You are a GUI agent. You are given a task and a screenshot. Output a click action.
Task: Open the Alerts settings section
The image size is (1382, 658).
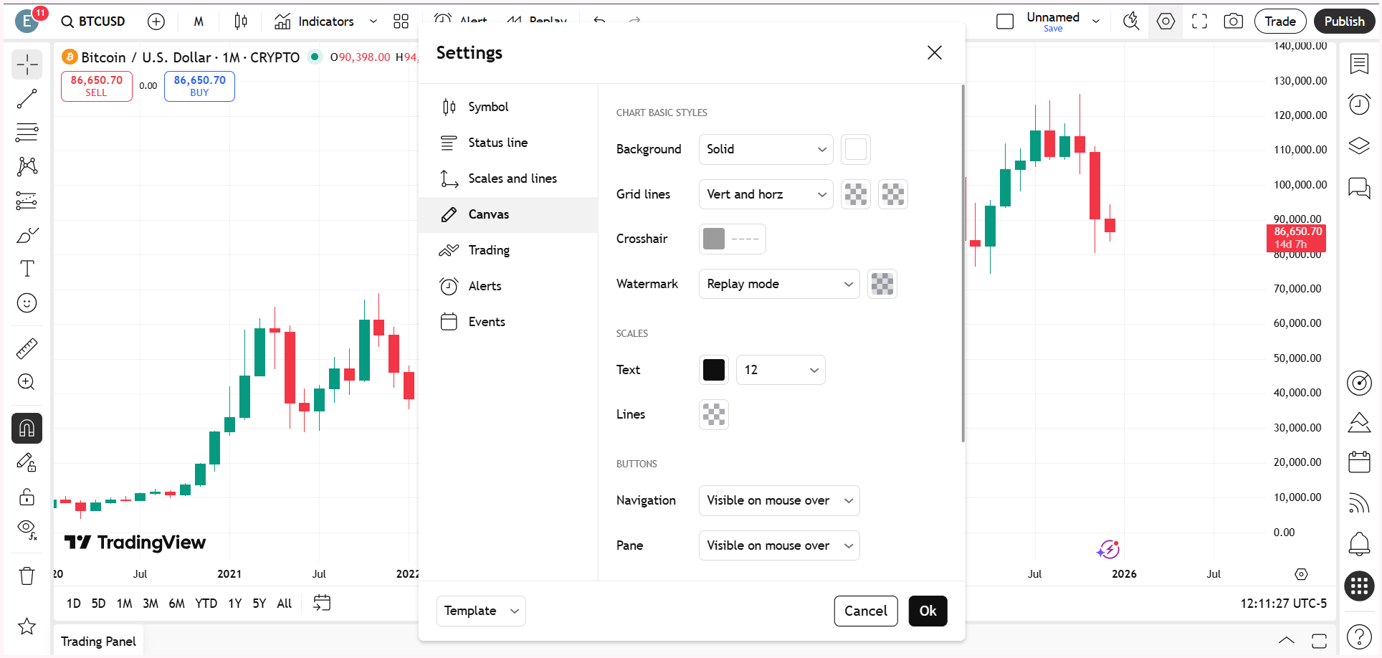485,285
